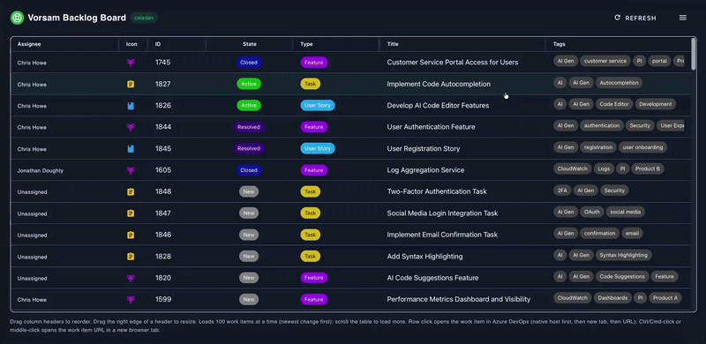Click title 'Social Media Login Integration Task'
Screen dimensions: 706x344
(442, 213)
